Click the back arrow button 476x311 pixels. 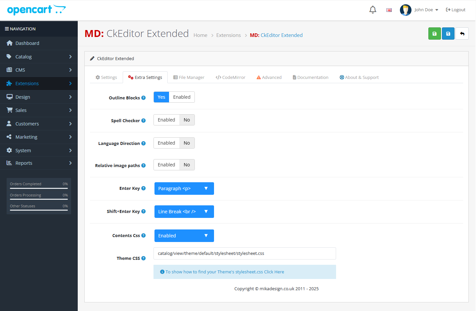point(462,34)
